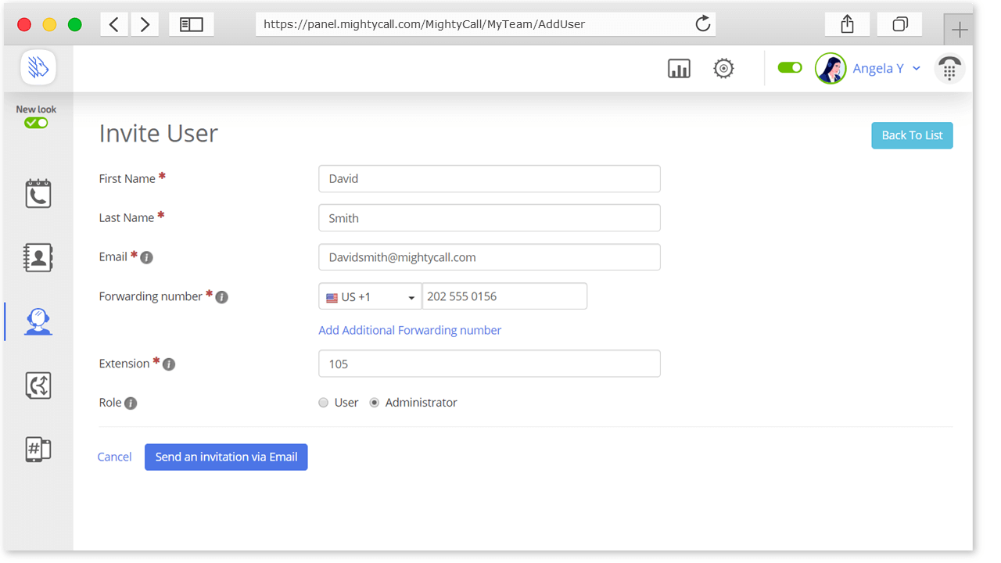Click the Cancel link
Screen dimensions: 1001x563
click(x=114, y=457)
